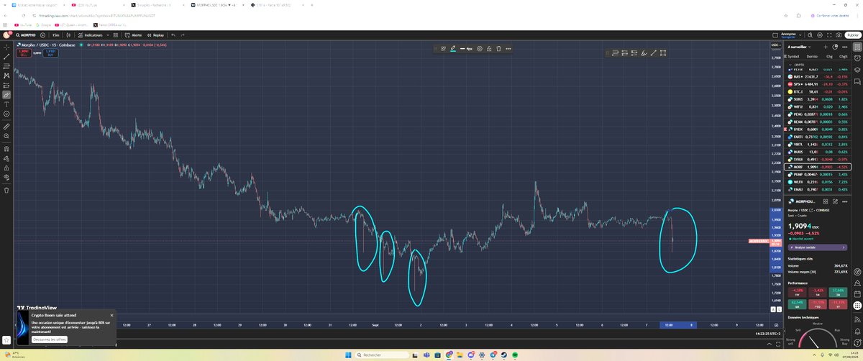The width and height of the screenshot is (863, 361).
Task: Click the trash icon in left sidebar
Action: 6,191
